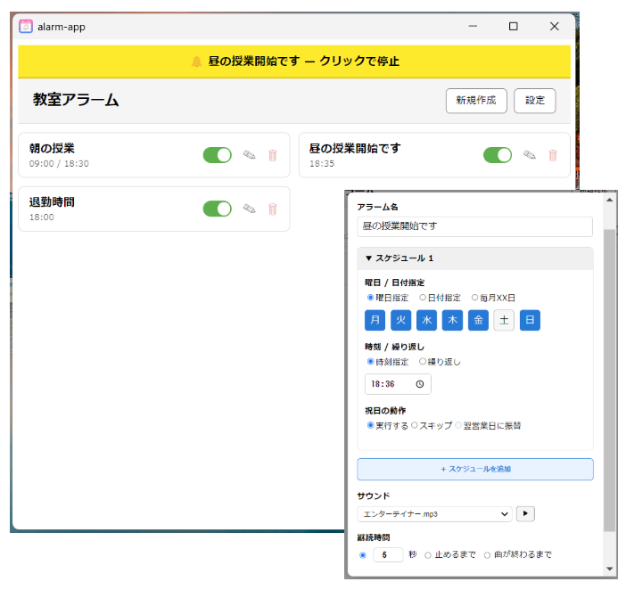626x590 pixels.
Task: Open the エンターテイナー.mp3 sound dropdown
Action: tap(434, 514)
